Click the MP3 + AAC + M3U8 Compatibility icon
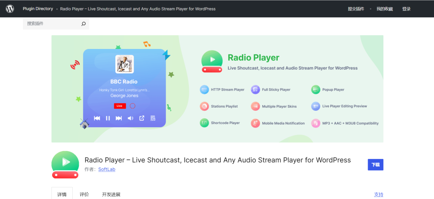434x199 pixels. point(315,123)
